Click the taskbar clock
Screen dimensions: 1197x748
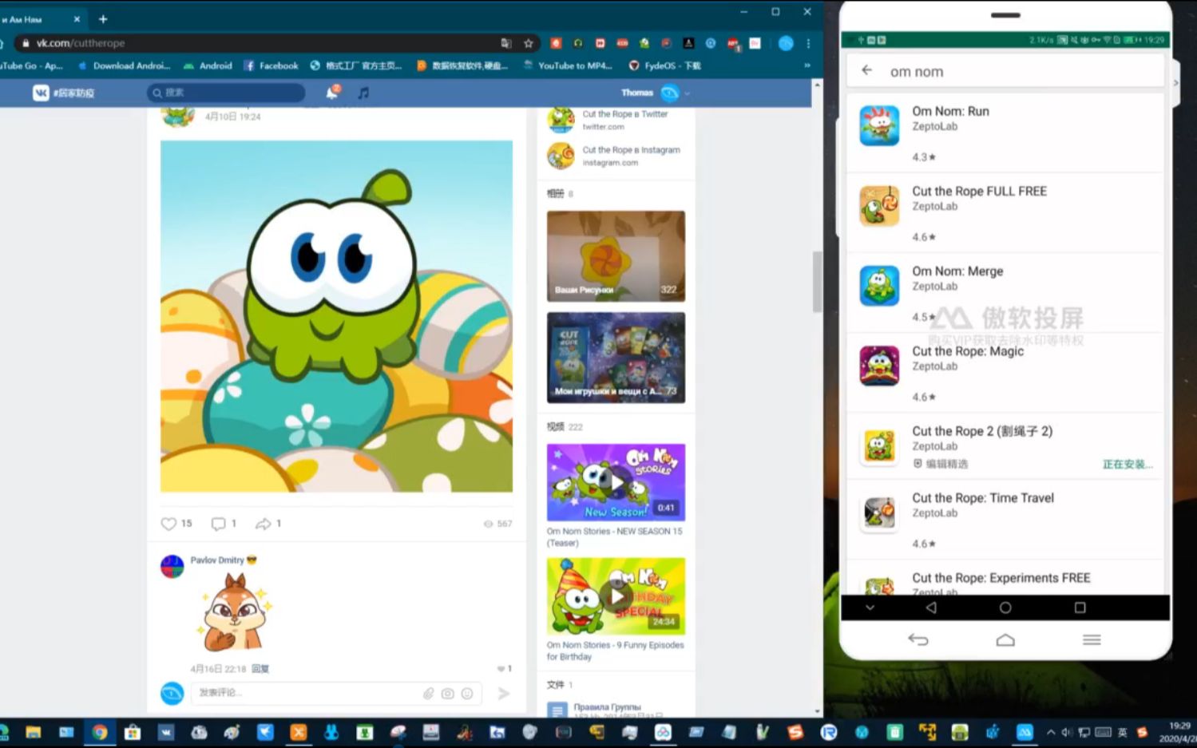coord(1179,732)
